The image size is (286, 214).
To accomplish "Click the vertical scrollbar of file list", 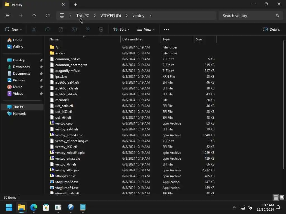I will tap(284, 105).
